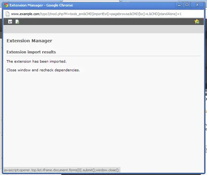Add shortcut with the star icon
Image resolution: width=207 pixels, height=175 pixels.
click(x=197, y=21)
